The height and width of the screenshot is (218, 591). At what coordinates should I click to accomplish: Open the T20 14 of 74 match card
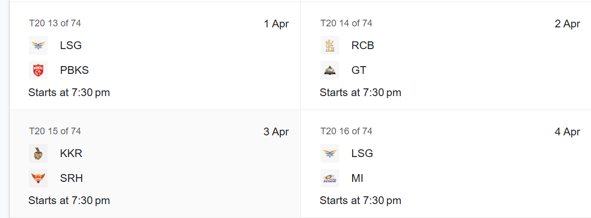click(x=446, y=56)
